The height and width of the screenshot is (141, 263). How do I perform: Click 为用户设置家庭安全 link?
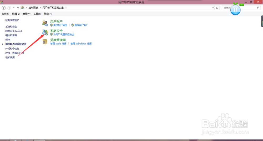pyautogui.click(x=64, y=34)
